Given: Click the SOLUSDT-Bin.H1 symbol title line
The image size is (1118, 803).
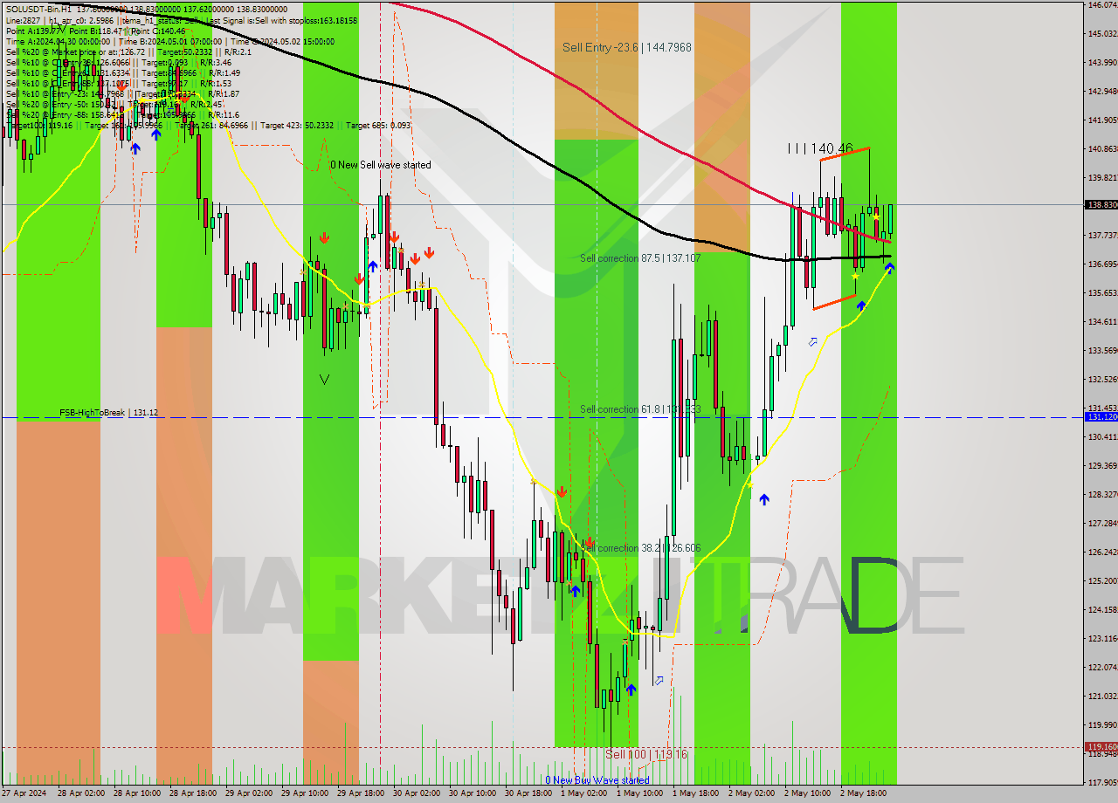Looking at the screenshot, I should click(x=146, y=9).
